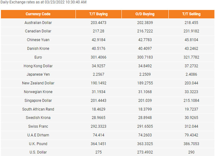Select the O/D Buying column header

pos(145,14)
